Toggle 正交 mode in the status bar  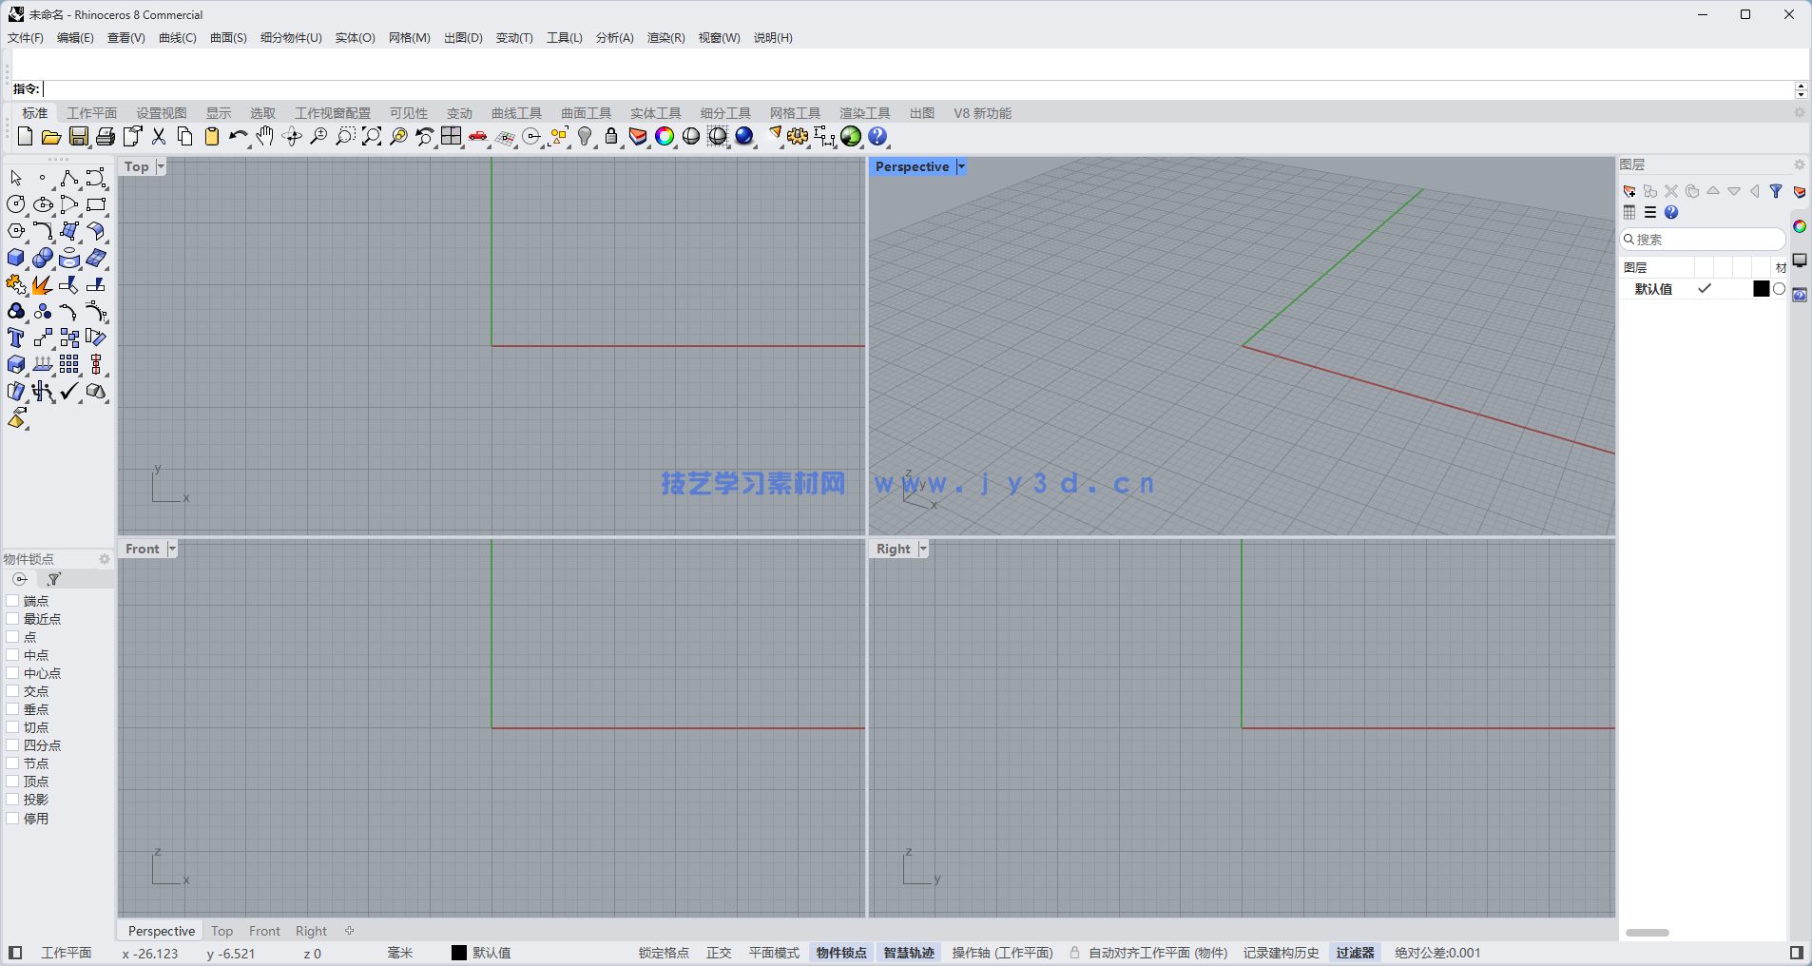pos(718,952)
